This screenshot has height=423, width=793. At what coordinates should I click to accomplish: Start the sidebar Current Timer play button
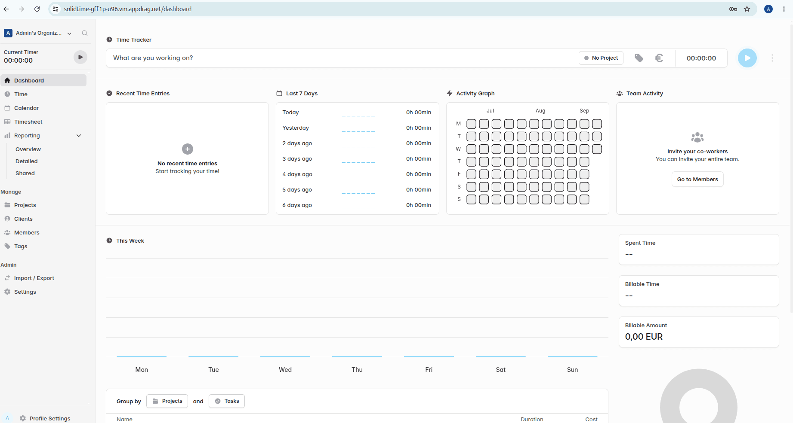point(80,57)
